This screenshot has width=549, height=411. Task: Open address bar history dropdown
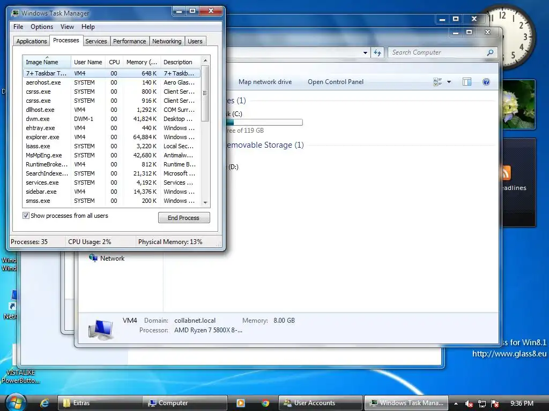pyautogui.click(x=365, y=53)
